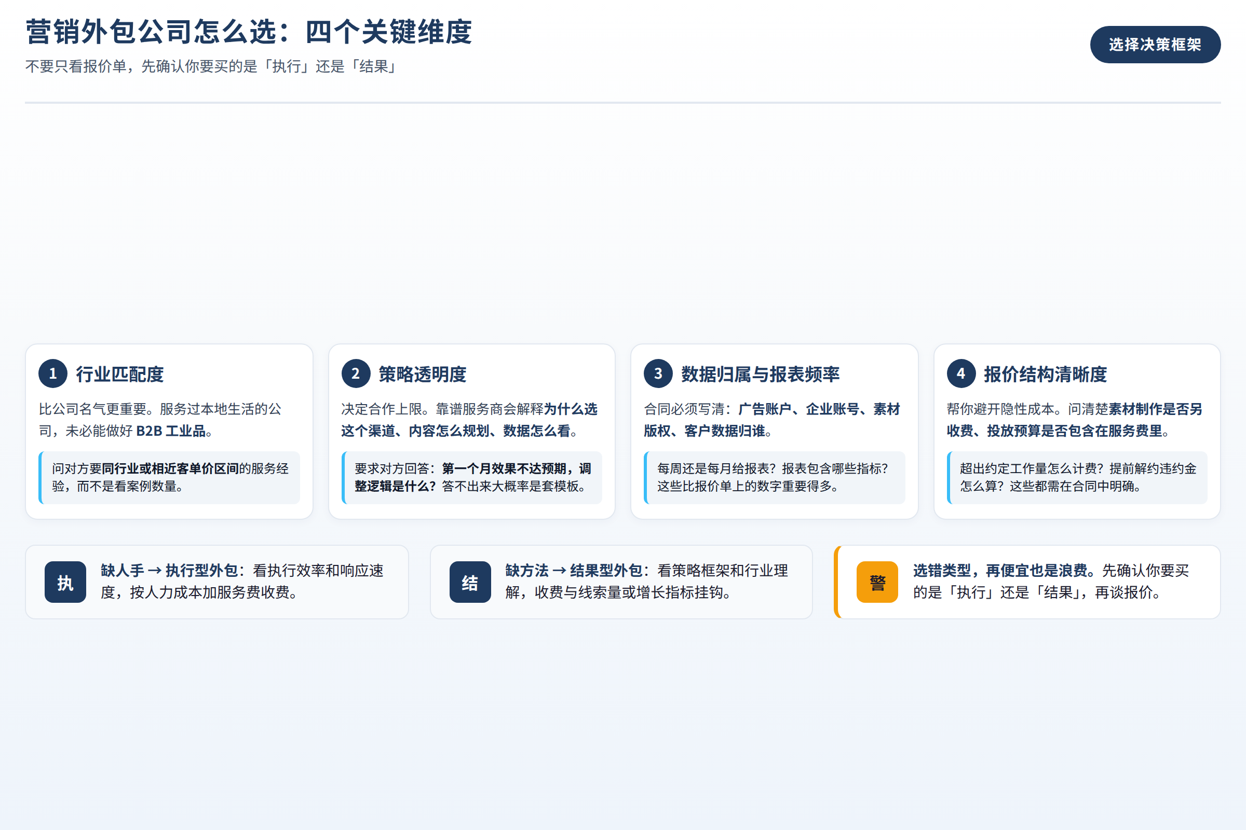Click the orange 警 warning icon
1246x830 pixels.
click(x=877, y=582)
